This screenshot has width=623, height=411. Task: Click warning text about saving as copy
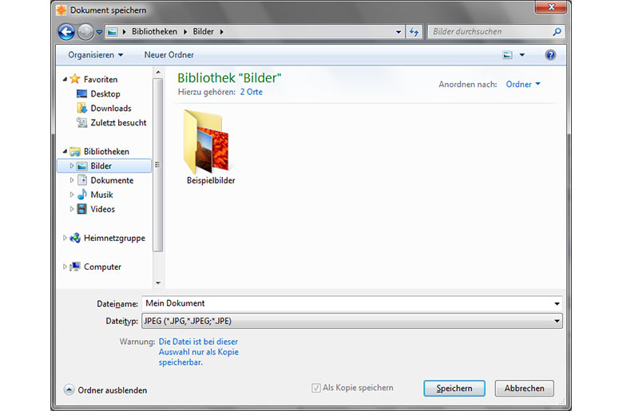[198, 352]
